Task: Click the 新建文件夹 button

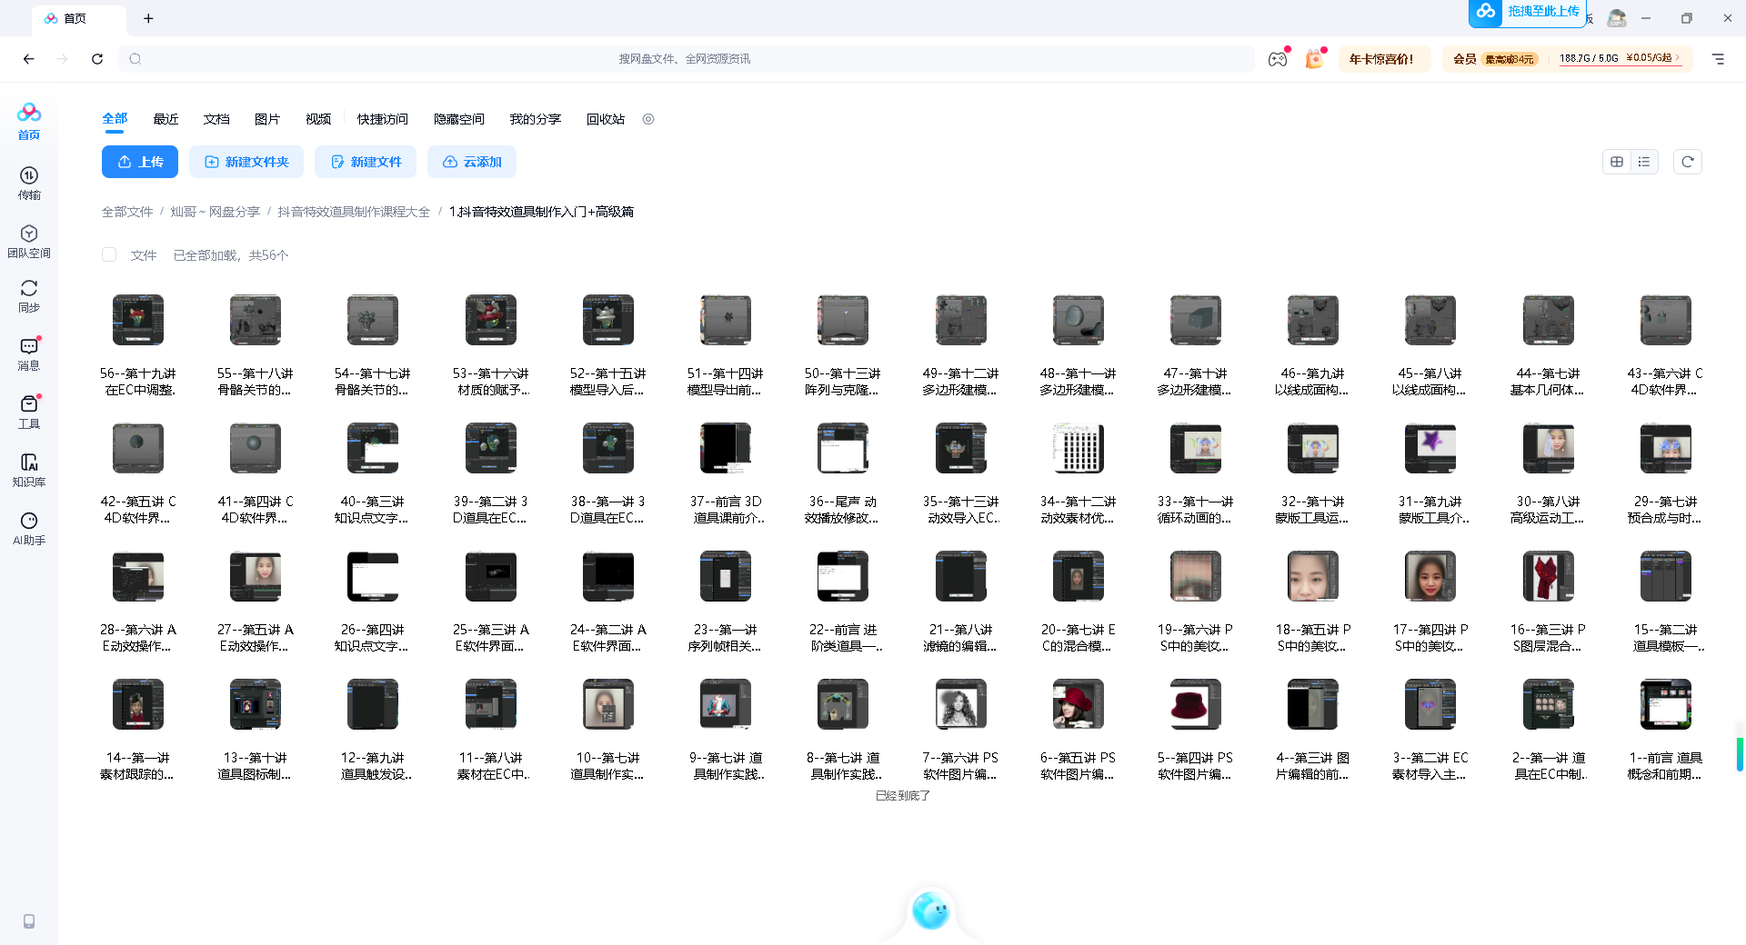Action: click(246, 162)
